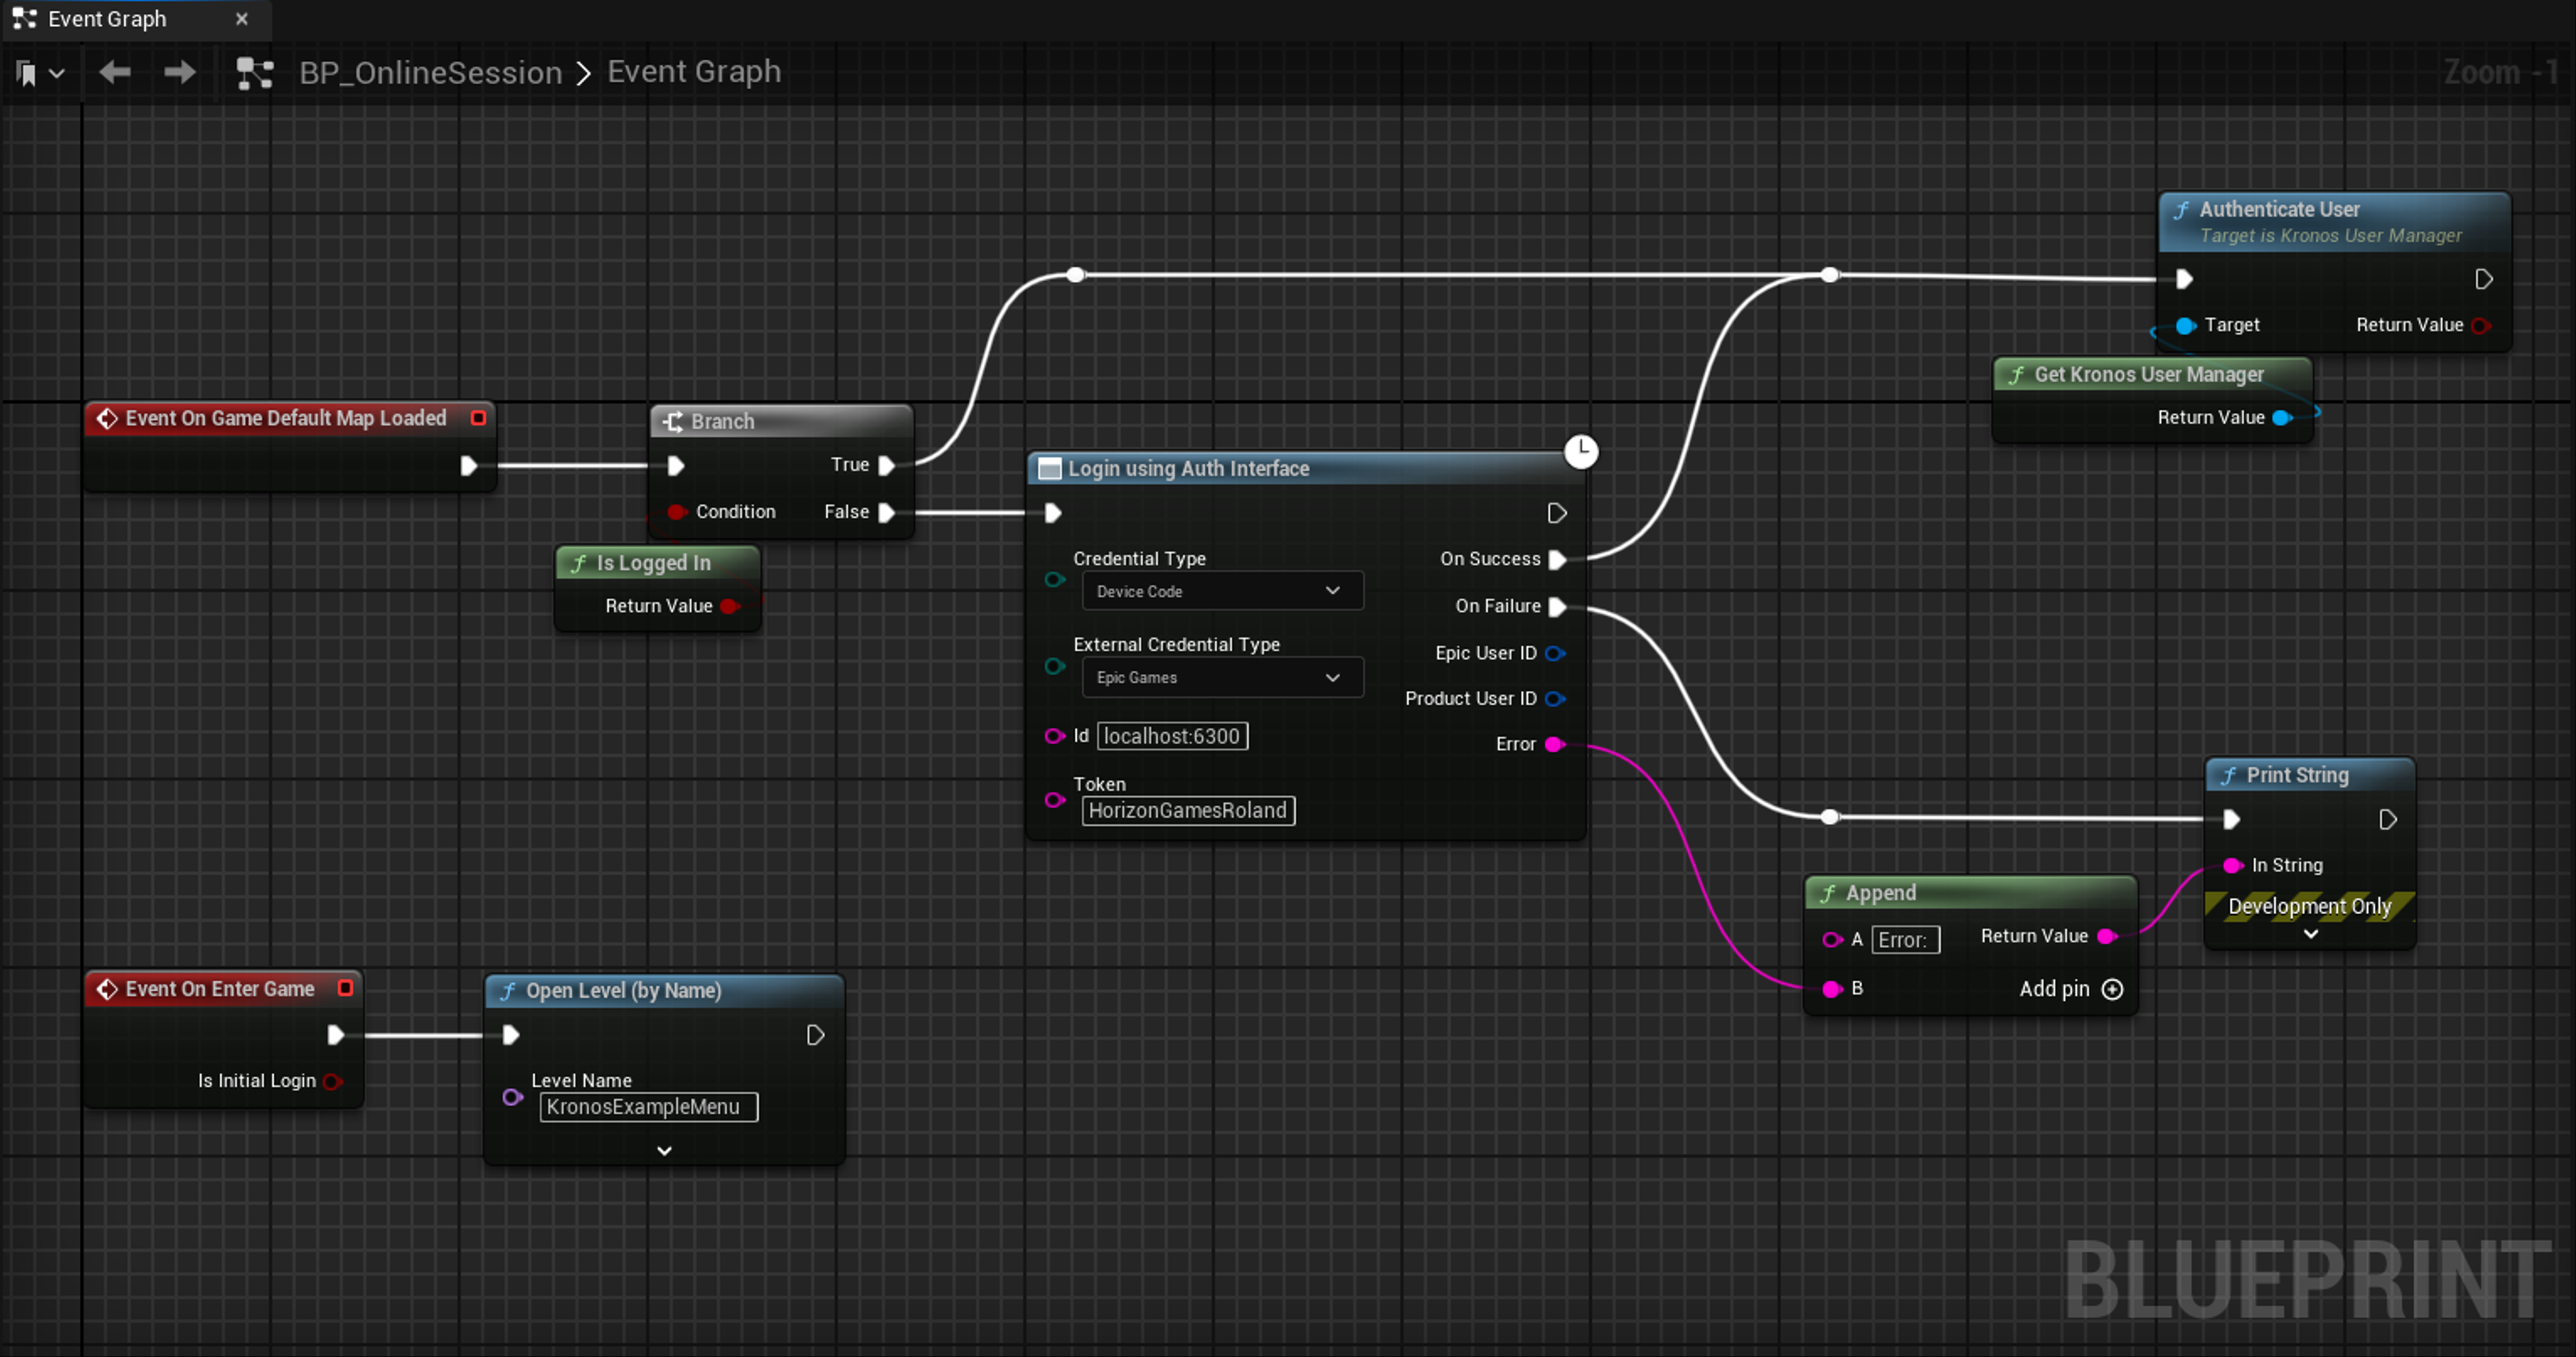Image resolution: width=2576 pixels, height=1357 pixels.
Task: Click the Branch Condition input pin
Action: pyautogui.click(x=676, y=512)
